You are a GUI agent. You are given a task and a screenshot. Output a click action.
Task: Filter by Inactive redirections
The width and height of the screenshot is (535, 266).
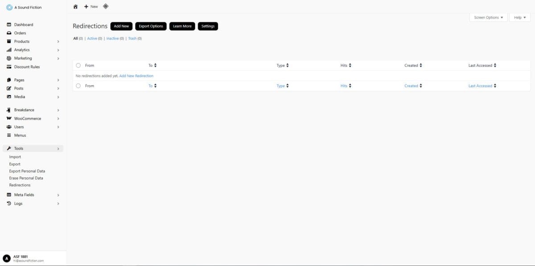pyautogui.click(x=112, y=38)
